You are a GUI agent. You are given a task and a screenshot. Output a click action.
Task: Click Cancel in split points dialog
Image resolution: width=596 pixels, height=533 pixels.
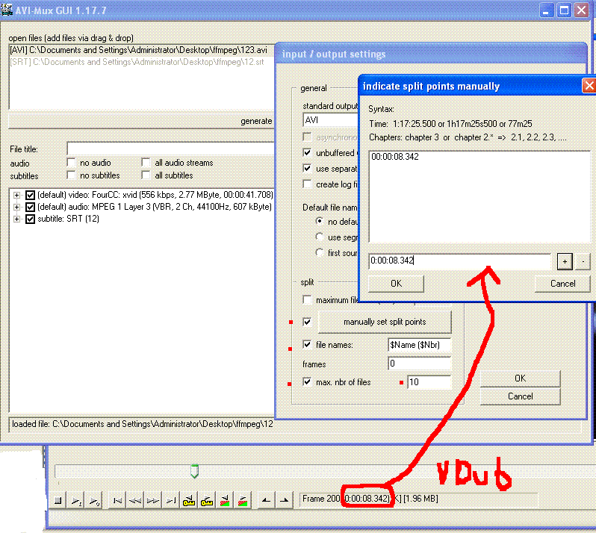tap(562, 284)
